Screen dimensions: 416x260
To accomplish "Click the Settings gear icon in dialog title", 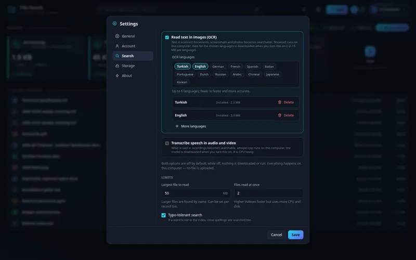I will point(114,23).
